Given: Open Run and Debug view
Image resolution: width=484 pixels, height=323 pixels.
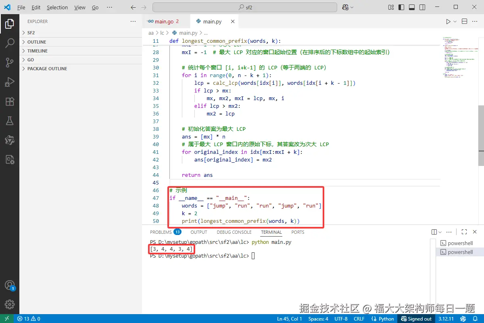Looking at the screenshot, I should (10, 82).
